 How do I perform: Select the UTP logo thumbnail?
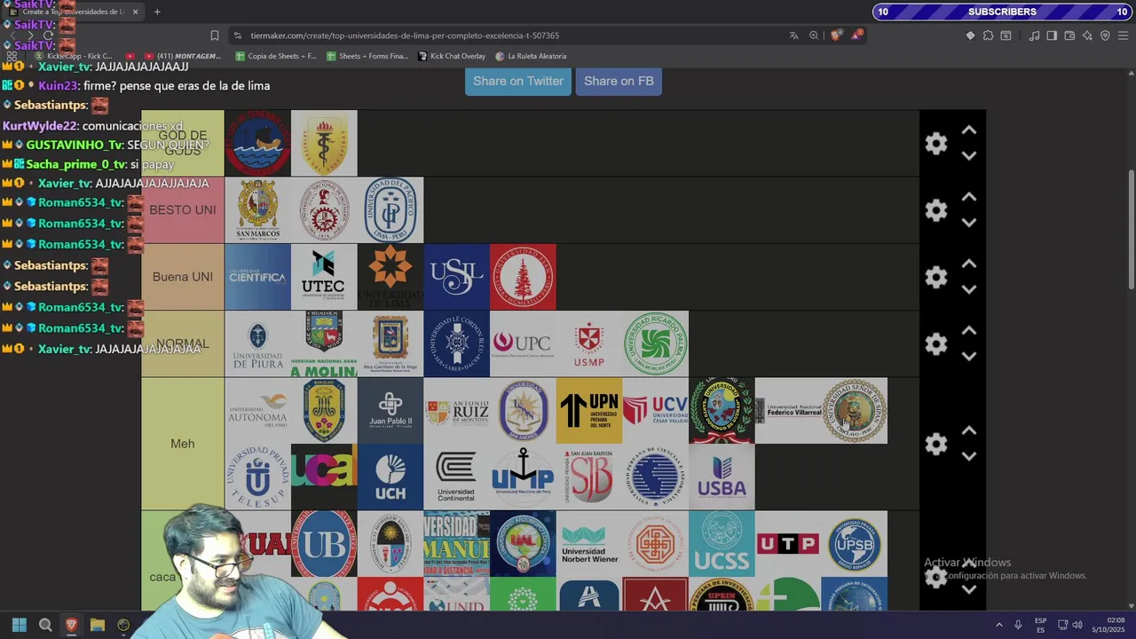[x=788, y=543]
